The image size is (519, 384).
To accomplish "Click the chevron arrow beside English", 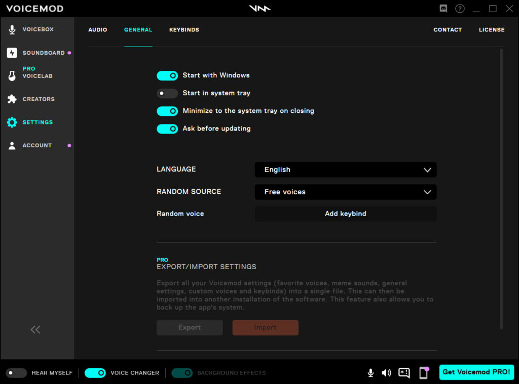I will coord(427,170).
